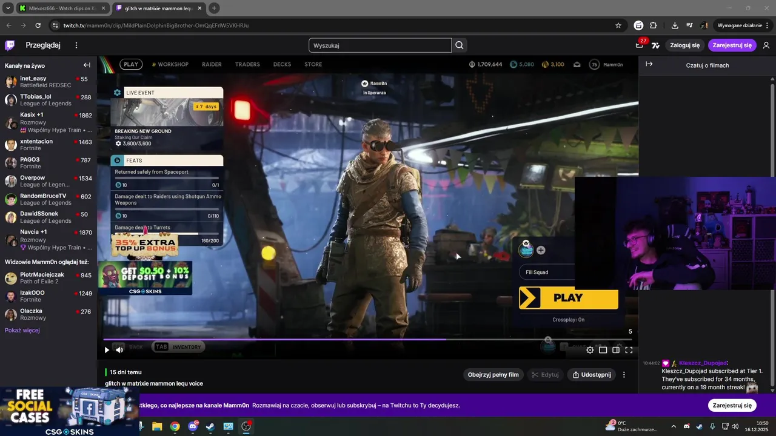Open the Przeglądaj browse link
Screen dimensions: 776x436
43,45
